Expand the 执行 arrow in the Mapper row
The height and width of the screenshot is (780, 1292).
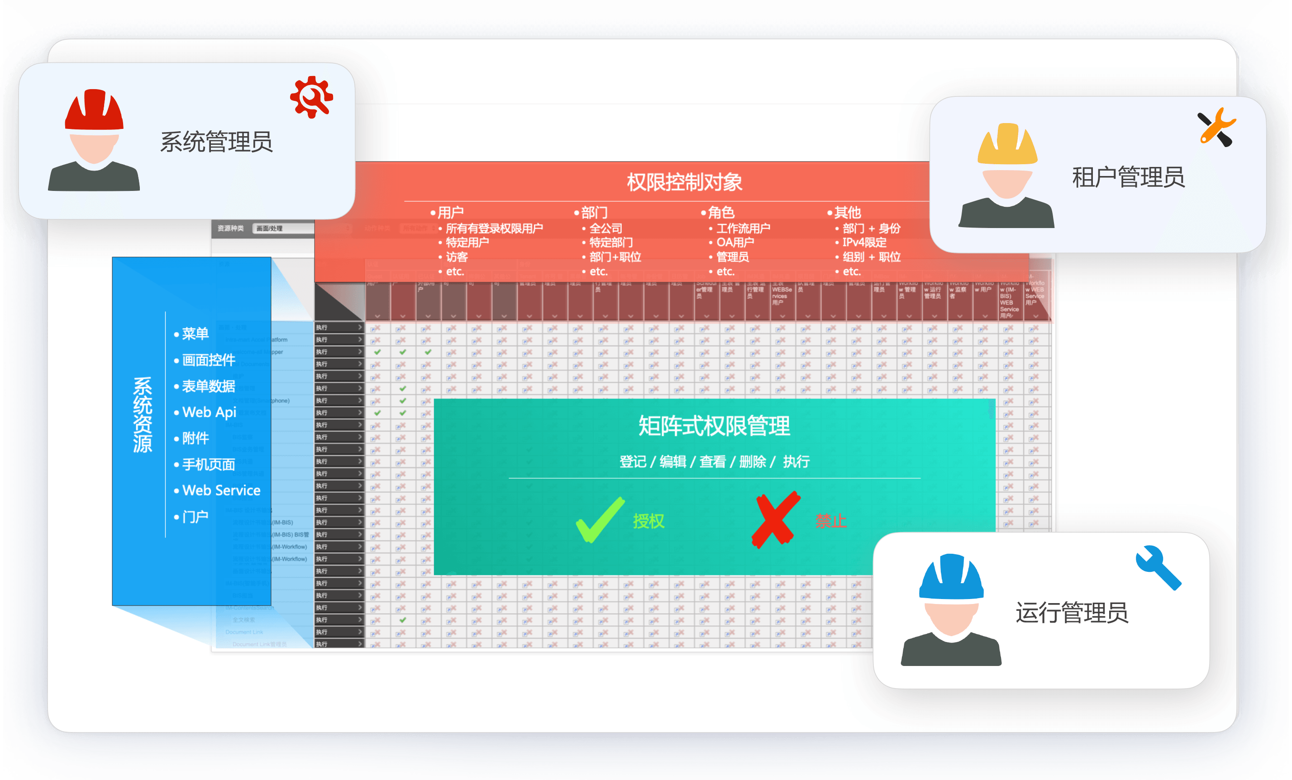tap(360, 351)
